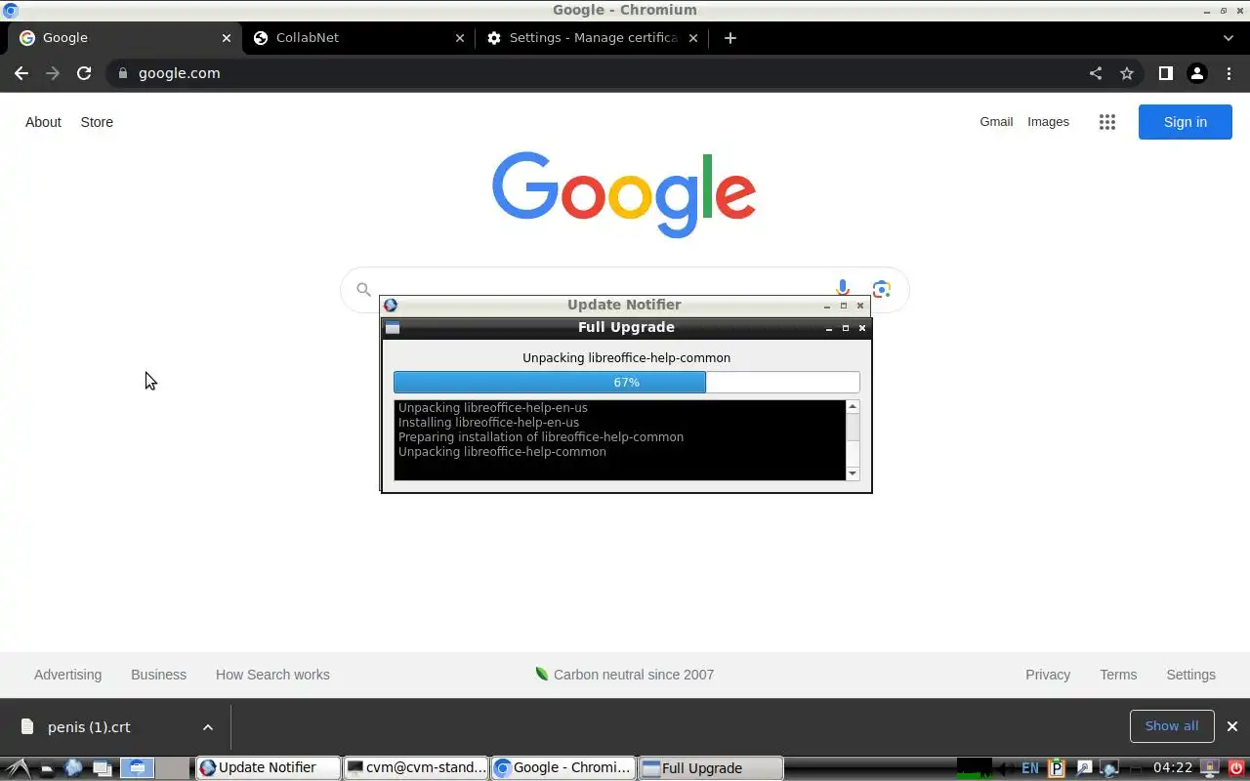Start voice search with the microphone

click(x=843, y=289)
